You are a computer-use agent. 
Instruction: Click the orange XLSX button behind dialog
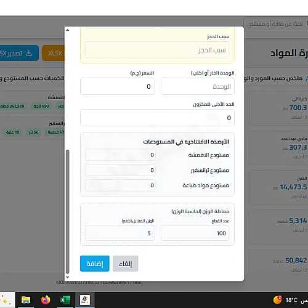click(x=54, y=53)
